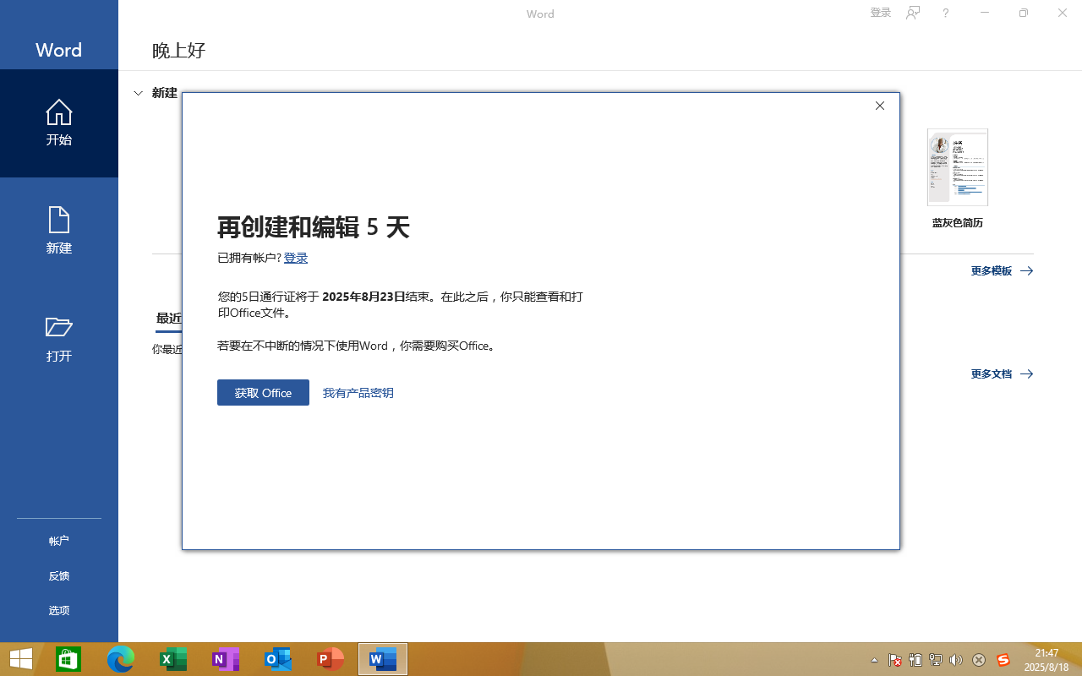Open the 选项 (Options) menu item
This screenshot has height=676, width=1082.
tap(59, 610)
